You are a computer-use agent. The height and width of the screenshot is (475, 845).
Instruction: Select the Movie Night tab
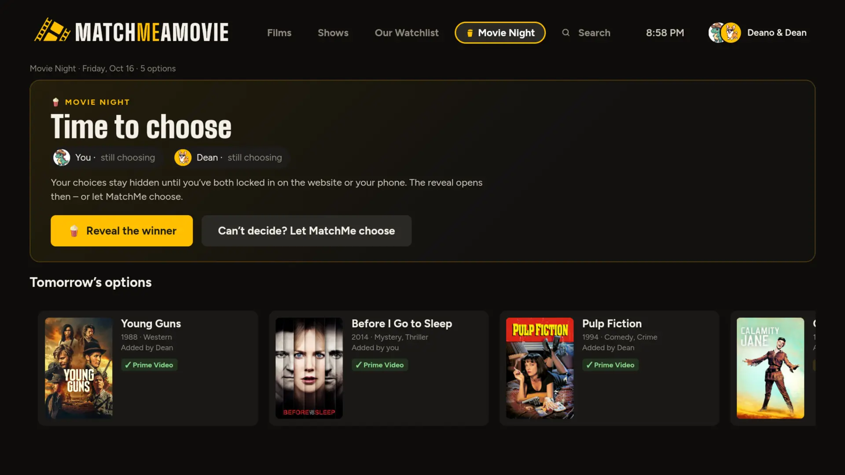[500, 33]
